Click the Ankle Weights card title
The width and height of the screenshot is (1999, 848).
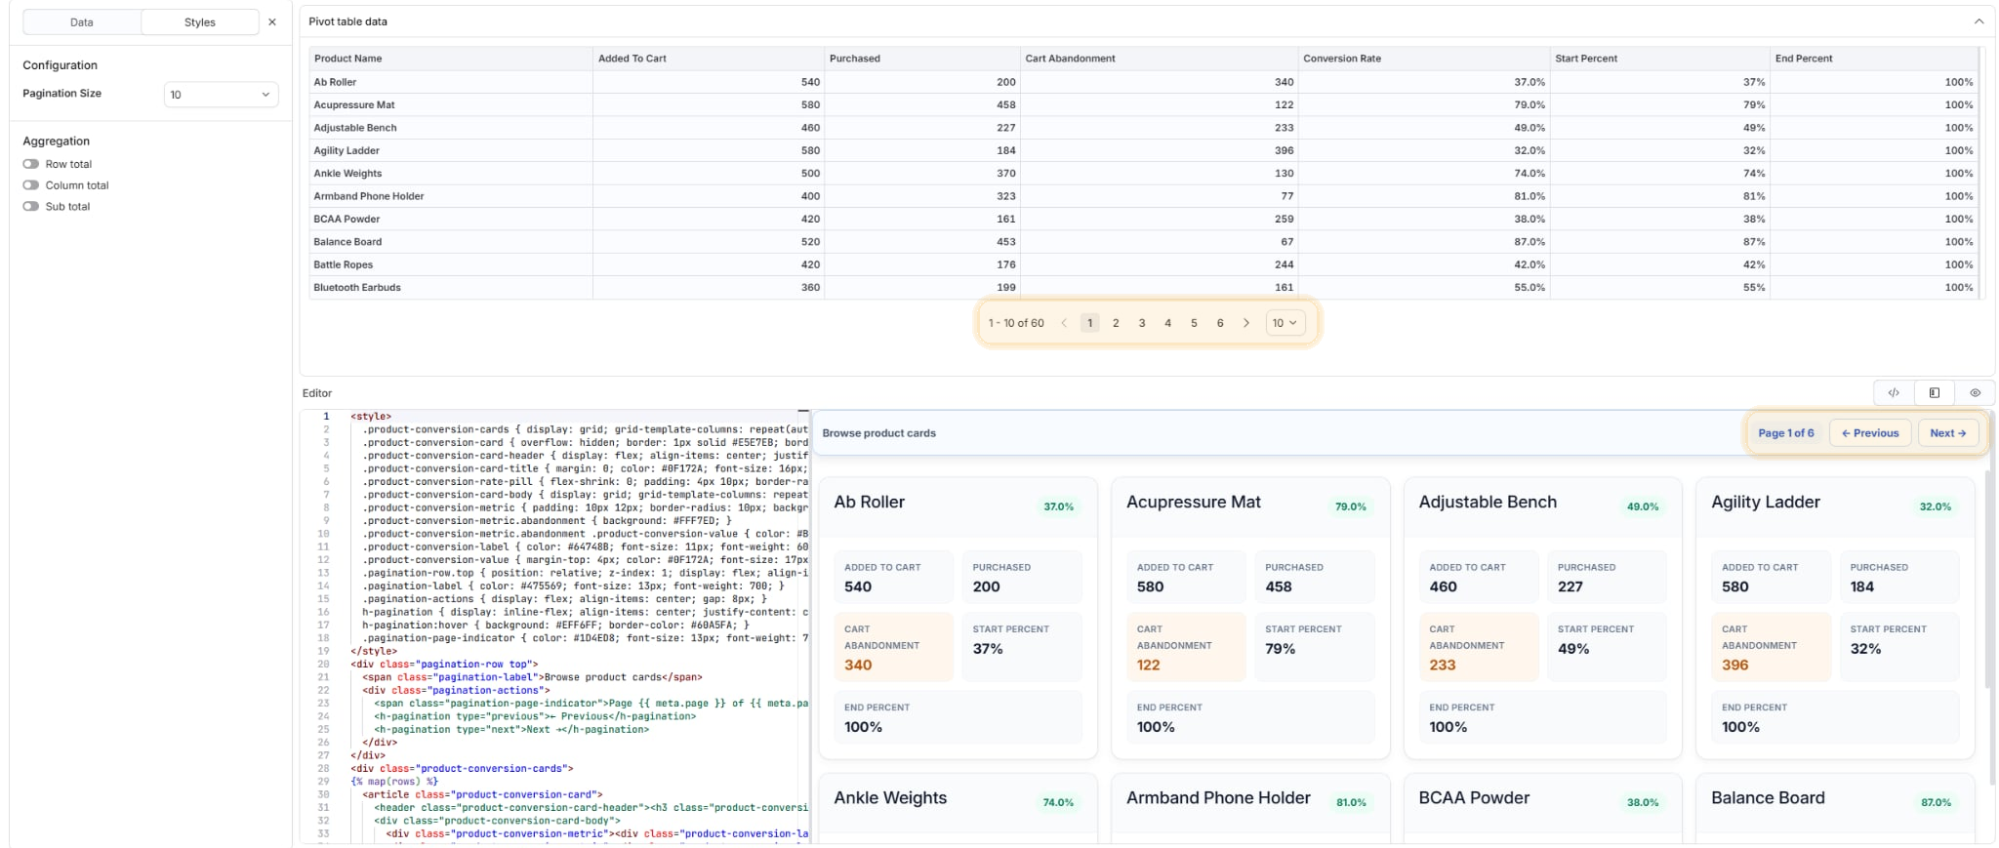pyautogui.click(x=890, y=798)
